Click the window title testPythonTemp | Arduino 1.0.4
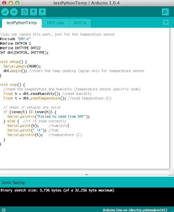The width and height of the screenshot is (174, 212). click(87, 3)
